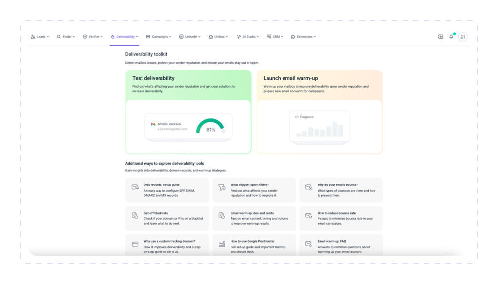Open notifications bell
The width and height of the screenshot is (498, 284).
(451, 37)
